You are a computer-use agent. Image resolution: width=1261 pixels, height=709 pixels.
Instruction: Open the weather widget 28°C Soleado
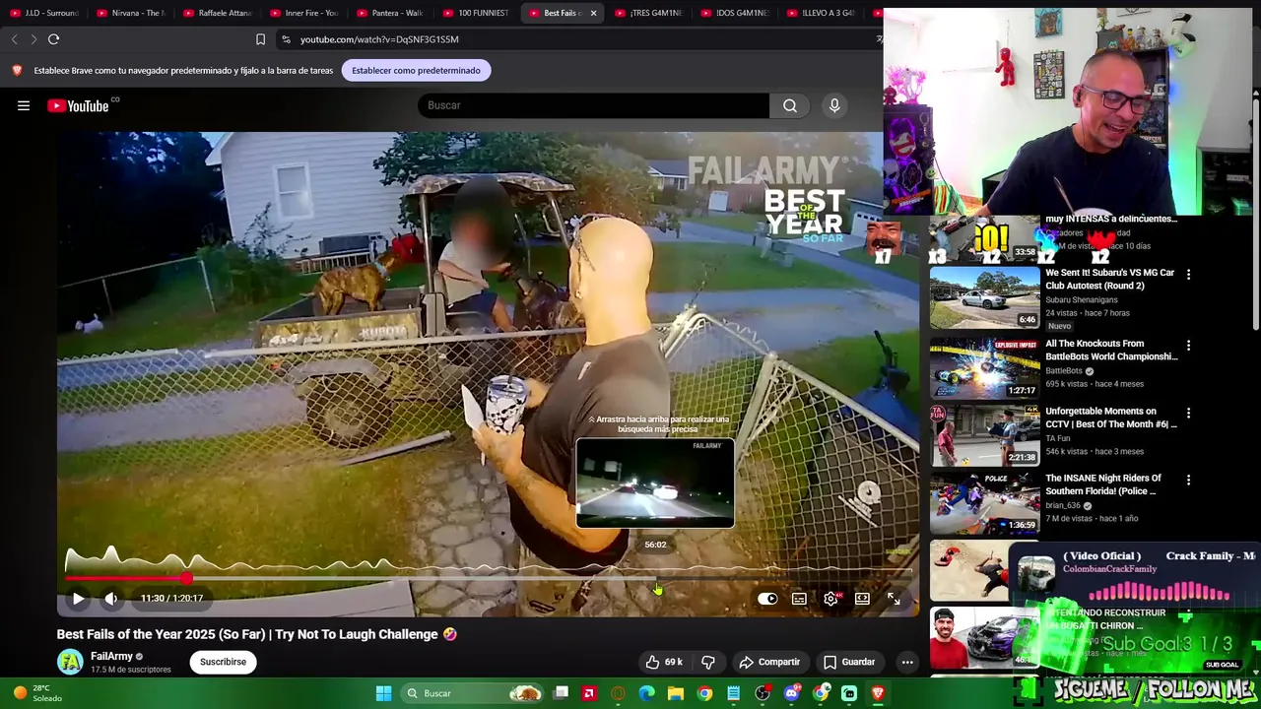pyautogui.click(x=37, y=693)
